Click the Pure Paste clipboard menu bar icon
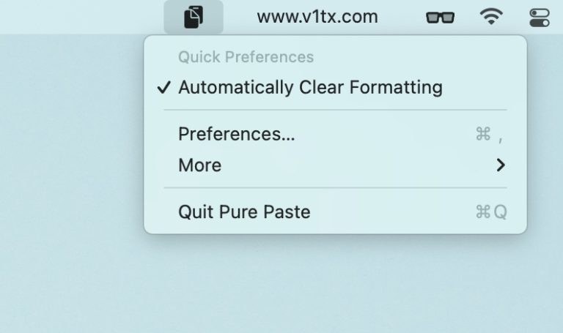 tap(194, 17)
